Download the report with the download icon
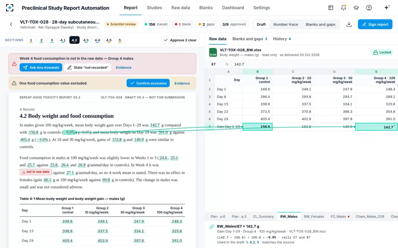This screenshot has width=398, height=248. click(349, 24)
